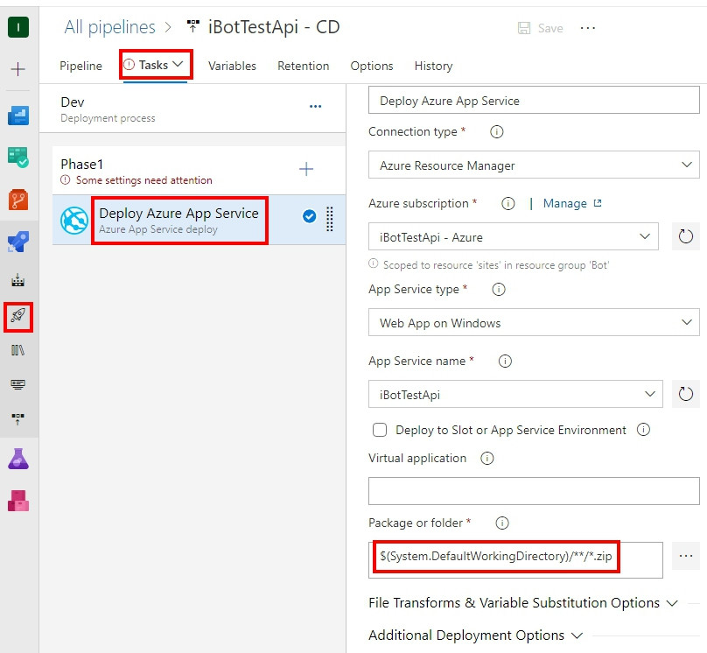Go to All pipelines breadcrumb
The height and width of the screenshot is (653, 707).
click(109, 27)
